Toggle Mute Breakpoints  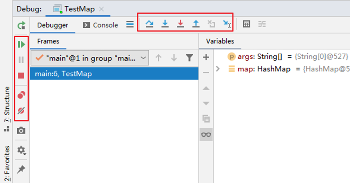pos(21,111)
